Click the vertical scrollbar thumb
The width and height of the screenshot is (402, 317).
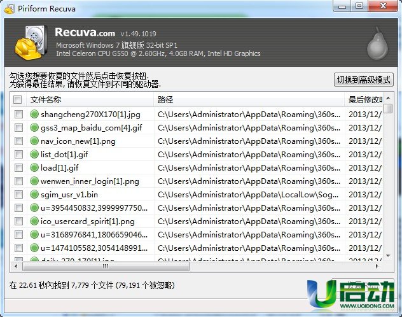[x=389, y=108]
